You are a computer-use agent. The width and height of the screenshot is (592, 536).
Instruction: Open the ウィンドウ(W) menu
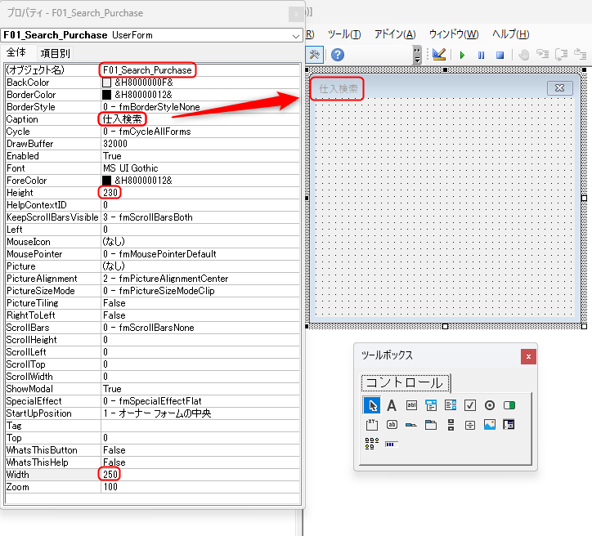tap(454, 34)
